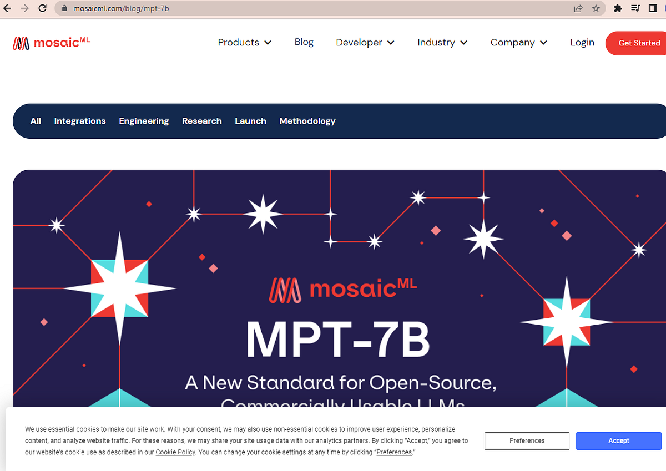666x471 pixels.
Task: Click inside the browser address bar
Action: pyautogui.click(x=222, y=8)
